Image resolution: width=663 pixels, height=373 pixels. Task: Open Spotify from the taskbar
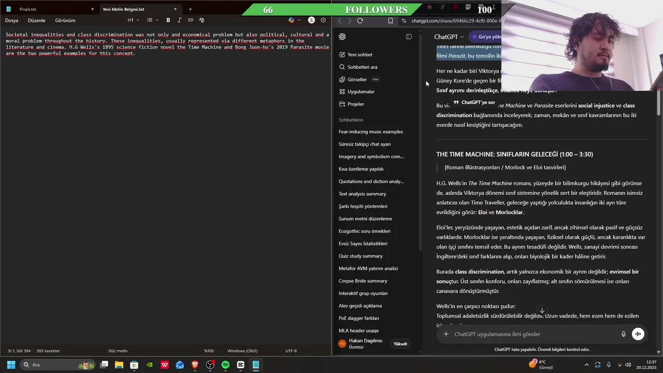point(225,365)
